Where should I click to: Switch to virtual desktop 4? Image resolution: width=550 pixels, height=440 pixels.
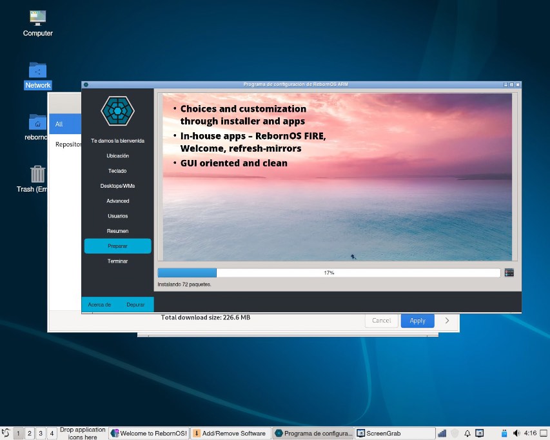tap(52, 434)
